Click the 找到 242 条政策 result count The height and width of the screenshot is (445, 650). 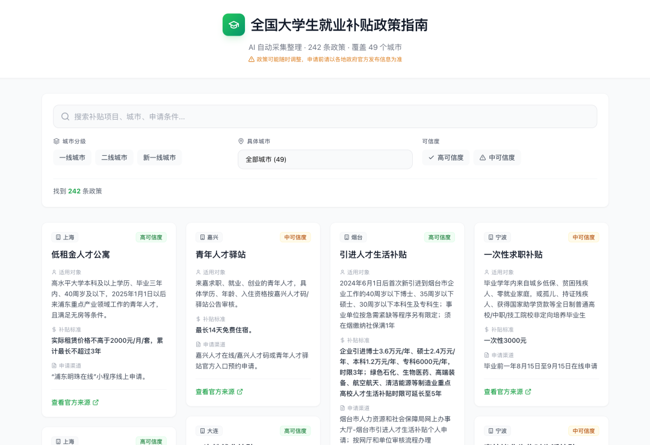pos(78,191)
